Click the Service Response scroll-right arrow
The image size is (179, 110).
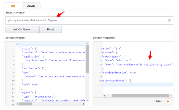coord(171,96)
